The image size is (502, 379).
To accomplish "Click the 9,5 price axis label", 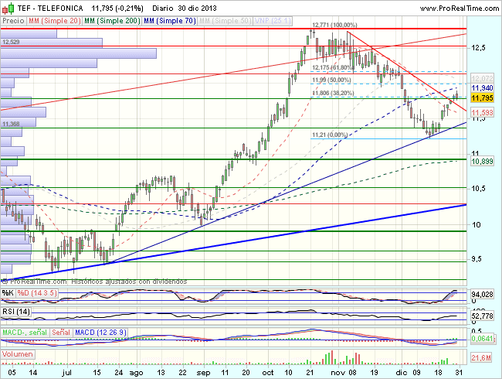I will pos(477,259).
